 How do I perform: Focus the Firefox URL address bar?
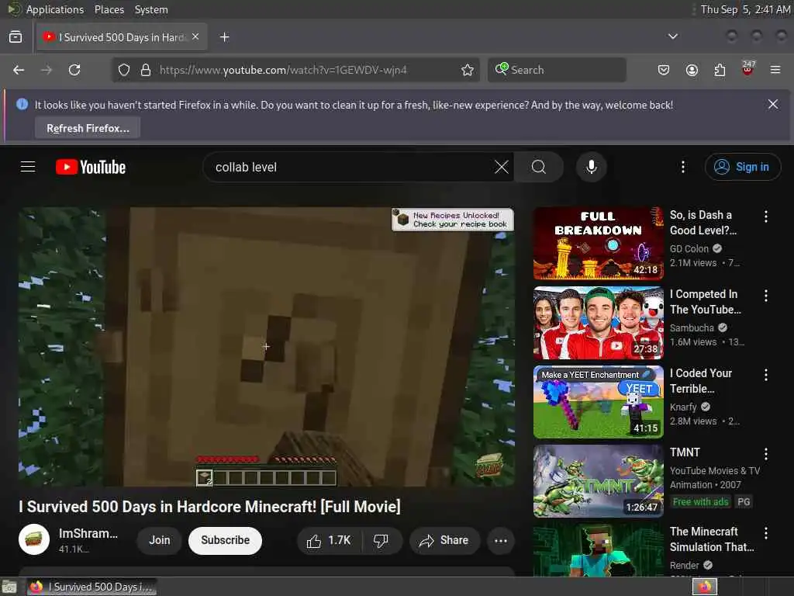[x=295, y=70]
